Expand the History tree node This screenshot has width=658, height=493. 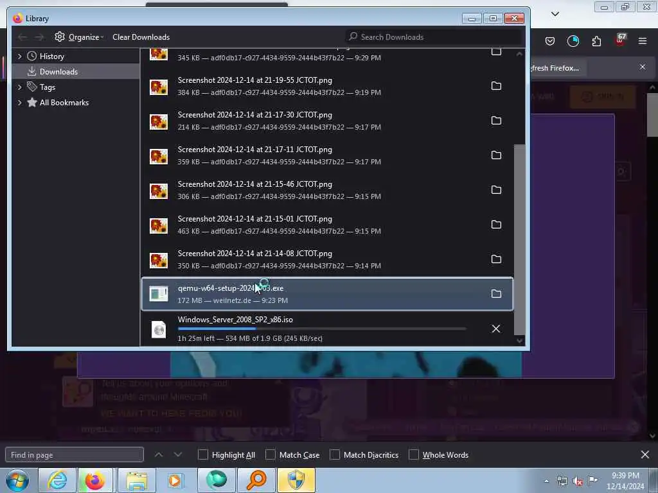[x=19, y=56]
